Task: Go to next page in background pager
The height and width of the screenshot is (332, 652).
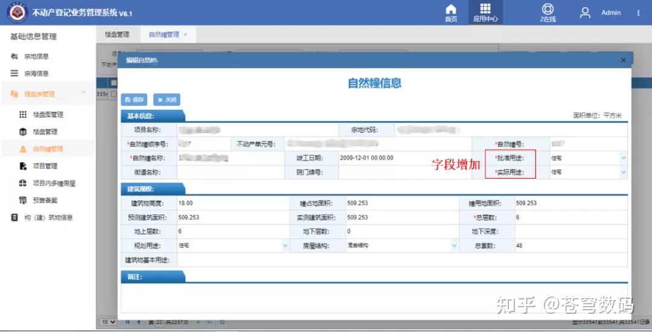Action: click(198, 322)
